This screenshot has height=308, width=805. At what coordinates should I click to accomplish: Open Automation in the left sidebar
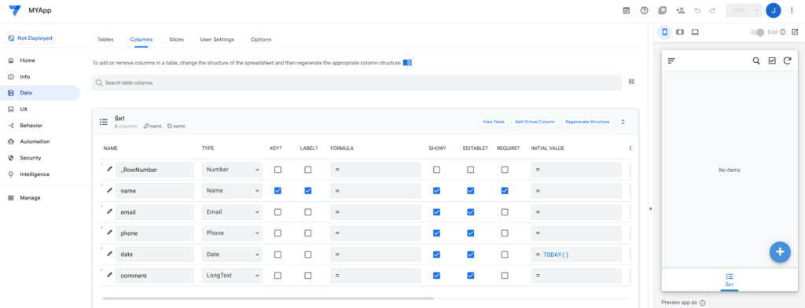tap(35, 141)
